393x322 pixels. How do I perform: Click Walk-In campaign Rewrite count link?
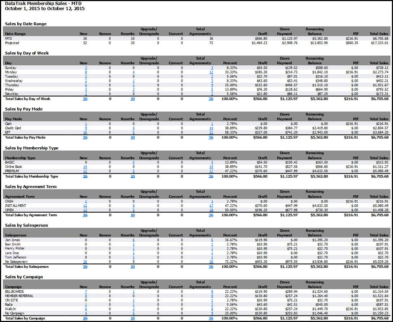tap(133, 309)
